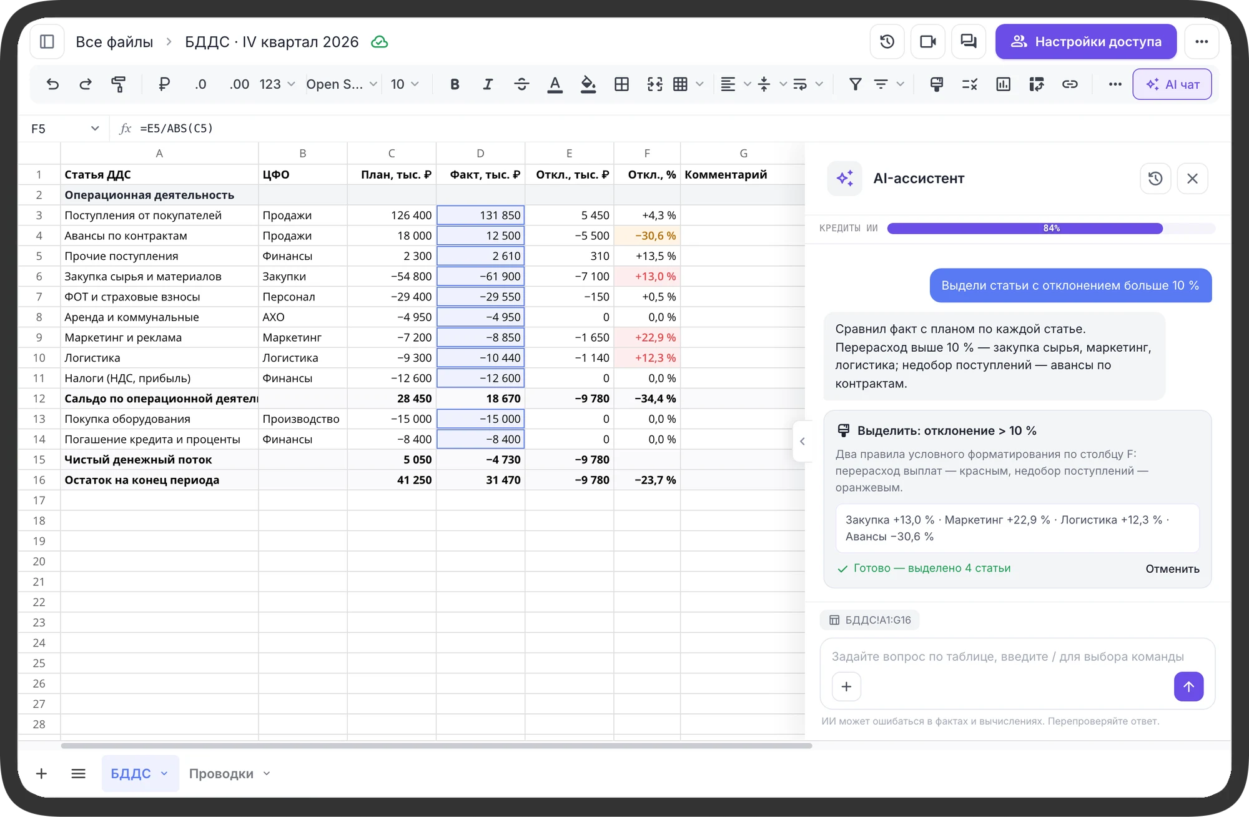Click the merge cells icon

click(654, 84)
